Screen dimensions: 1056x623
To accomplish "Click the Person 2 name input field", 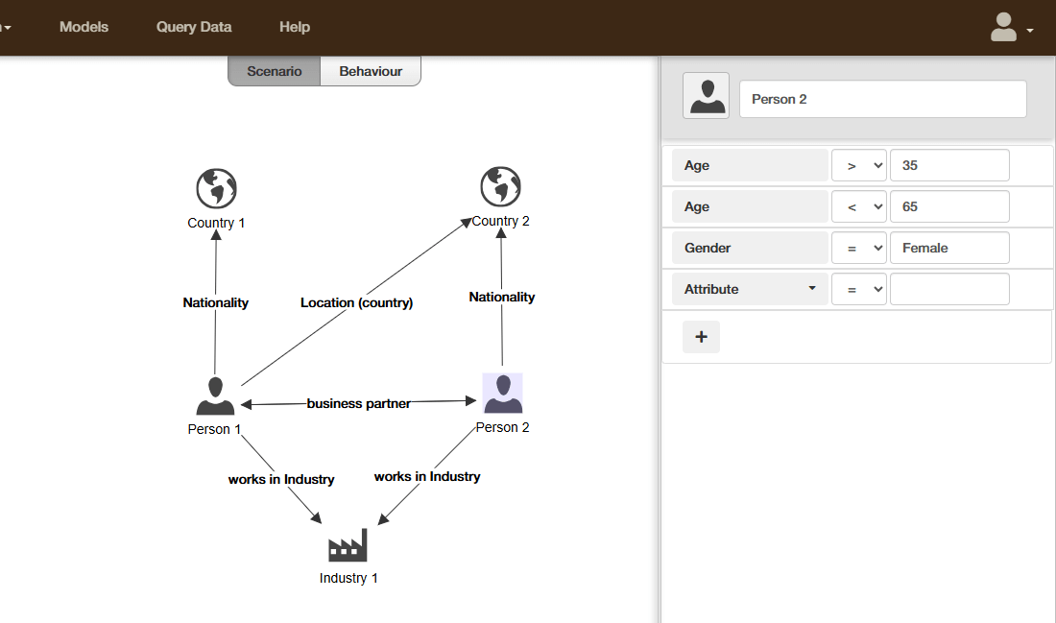I will click(x=882, y=99).
